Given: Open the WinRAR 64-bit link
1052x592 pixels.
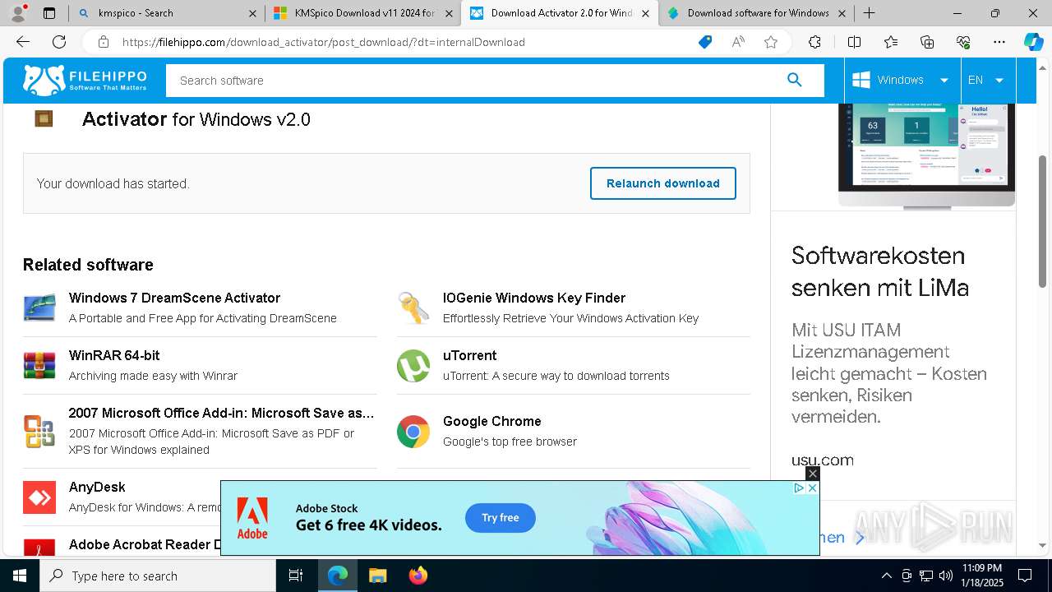Looking at the screenshot, I should point(114,355).
